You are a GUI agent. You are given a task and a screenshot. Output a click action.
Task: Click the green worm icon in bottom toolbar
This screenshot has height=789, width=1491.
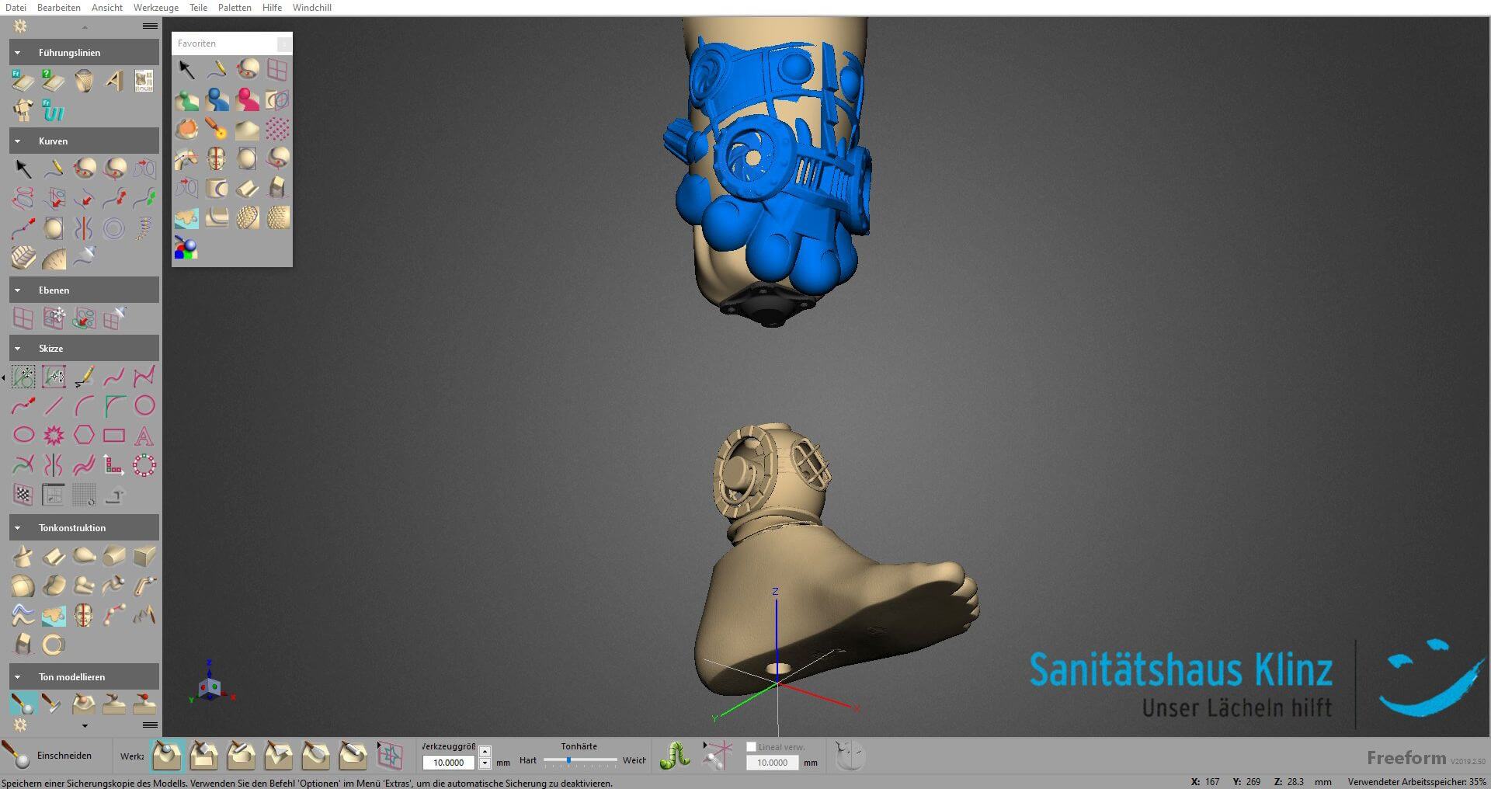[x=675, y=755]
